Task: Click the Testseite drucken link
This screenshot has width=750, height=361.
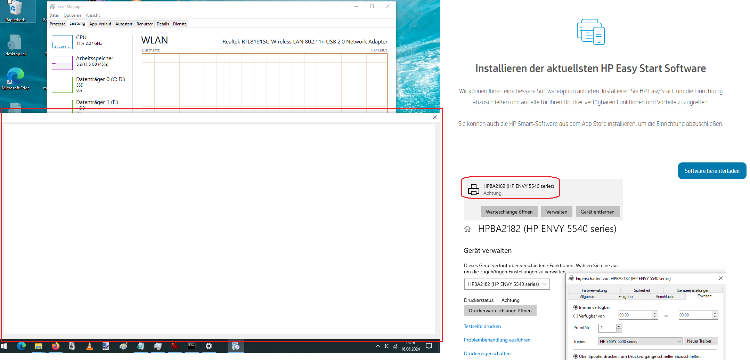Action: click(x=482, y=326)
